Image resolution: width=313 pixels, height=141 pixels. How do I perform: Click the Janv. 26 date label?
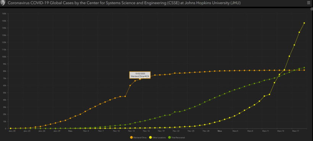41,131
